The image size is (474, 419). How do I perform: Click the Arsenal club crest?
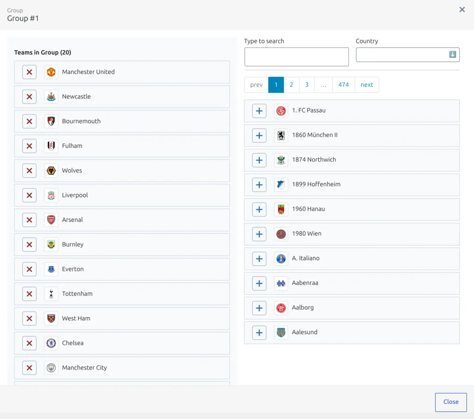click(x=51, y=220)
